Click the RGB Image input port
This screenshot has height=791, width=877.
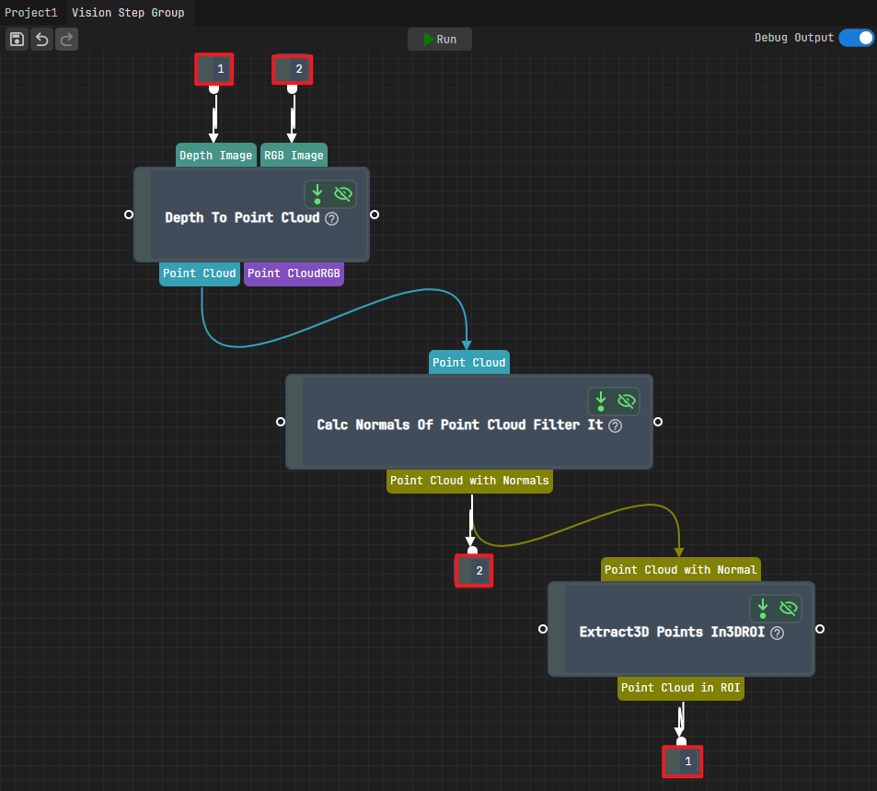[x=294, y=155]
